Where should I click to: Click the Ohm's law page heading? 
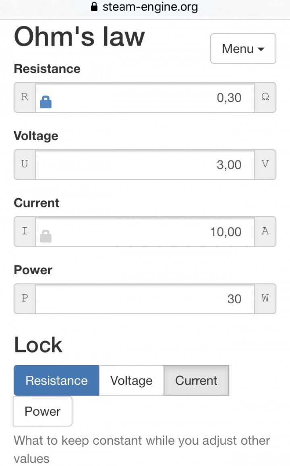pyautogui.click(x=79, y=37)
